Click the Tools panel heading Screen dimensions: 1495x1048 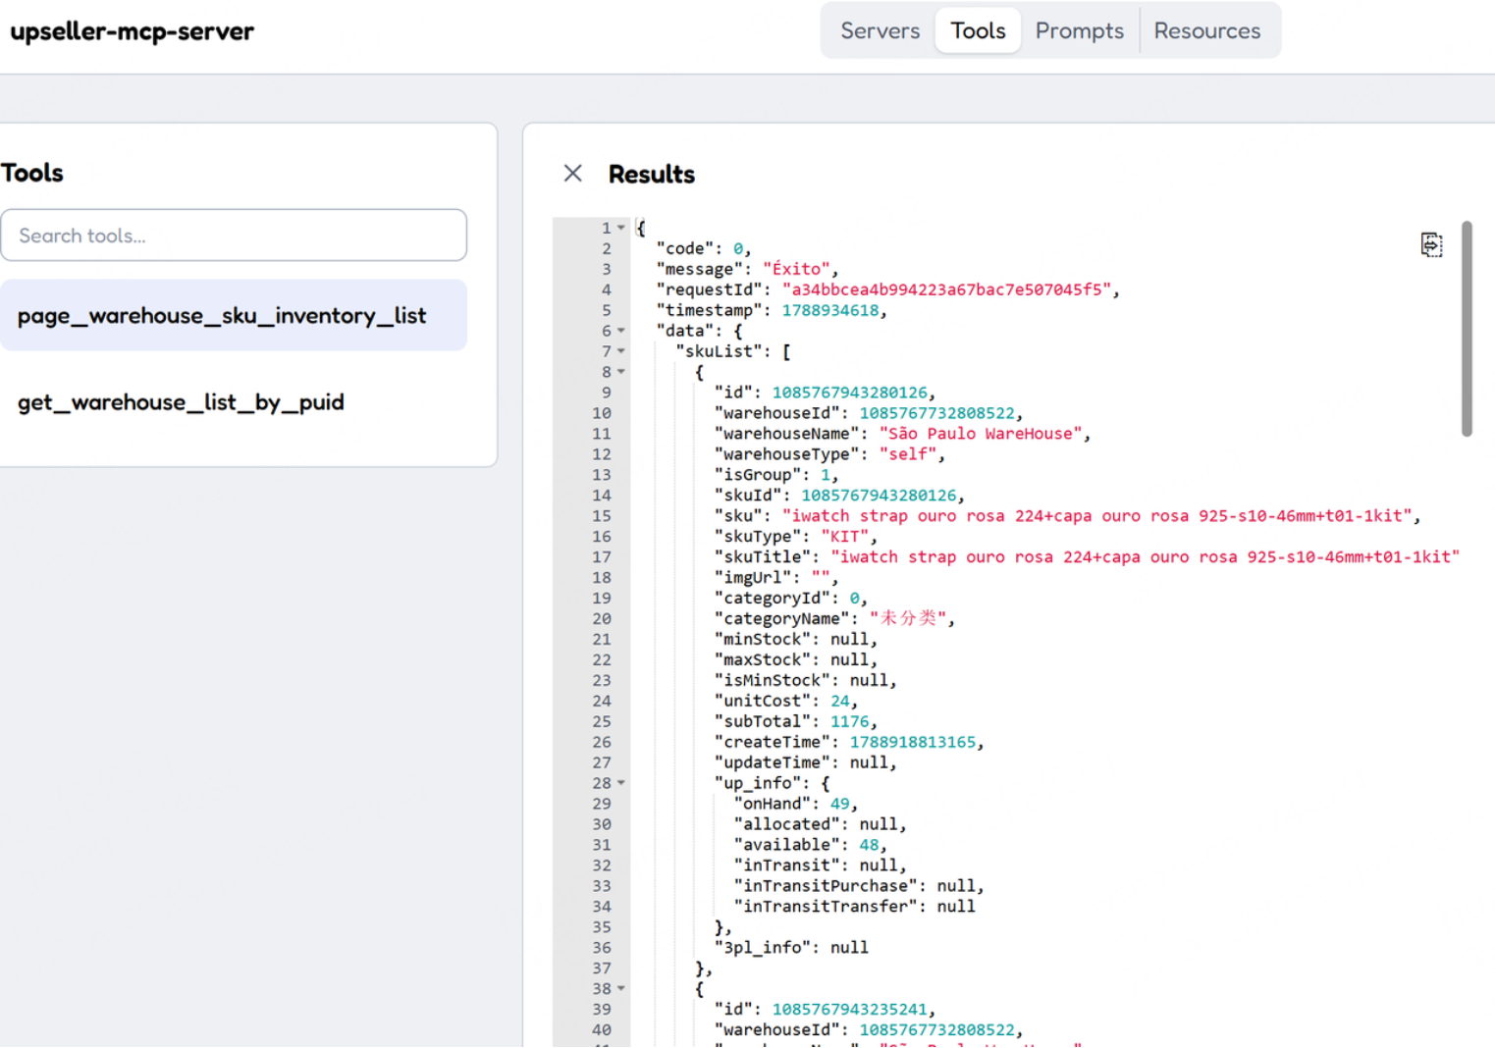[32, 173]
